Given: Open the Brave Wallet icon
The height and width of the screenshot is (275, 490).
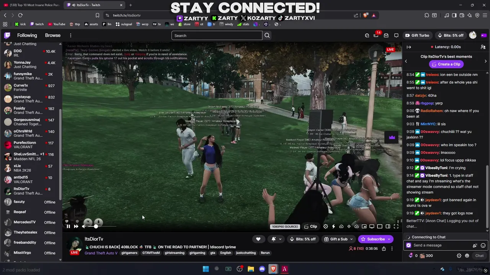Looking at the screenshot, I should 462,15.
